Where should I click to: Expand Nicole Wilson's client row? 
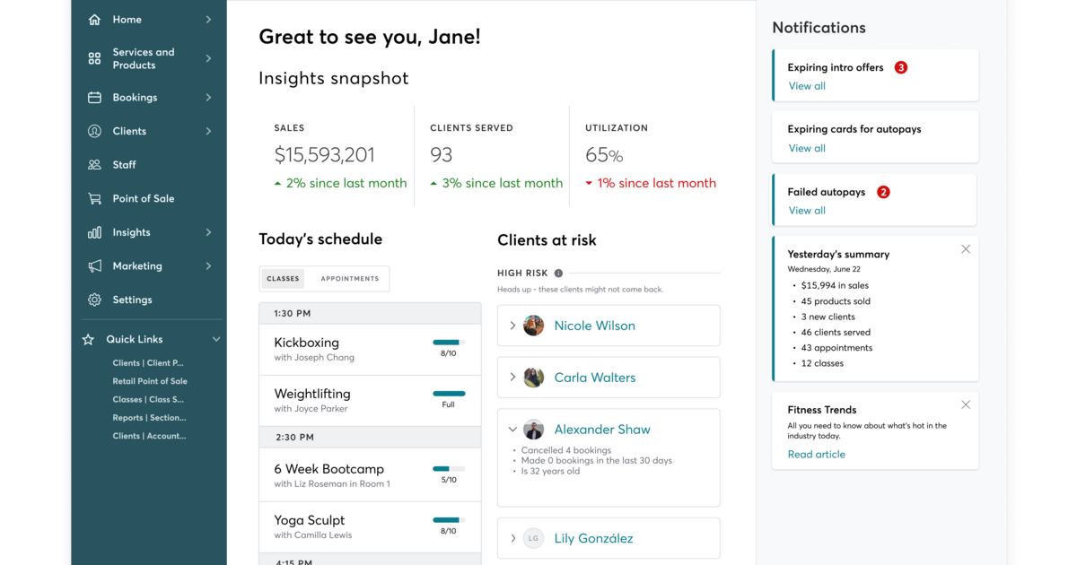pyautogui.click(x=512, y=326)
